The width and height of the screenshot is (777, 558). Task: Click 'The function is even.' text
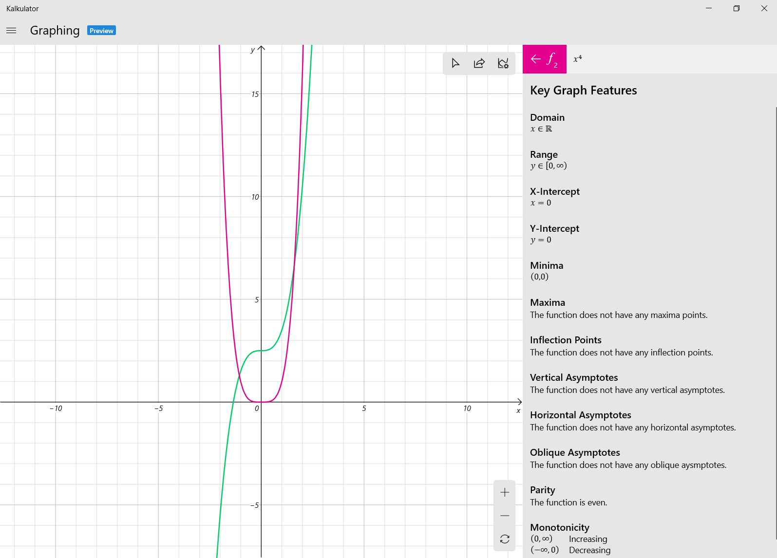(x=569, y=502)
